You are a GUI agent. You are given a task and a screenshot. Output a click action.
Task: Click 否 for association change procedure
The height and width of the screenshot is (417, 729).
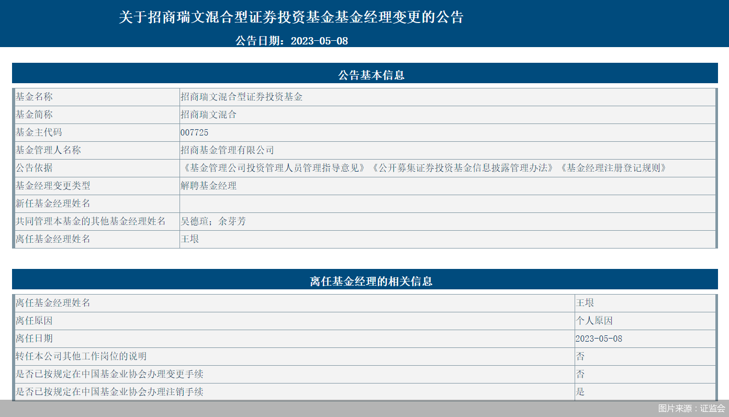pyautogui.click(x=579, y=374)
